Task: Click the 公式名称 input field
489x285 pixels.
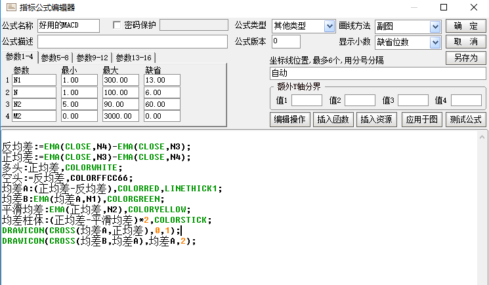Action: tap(68, 26)
